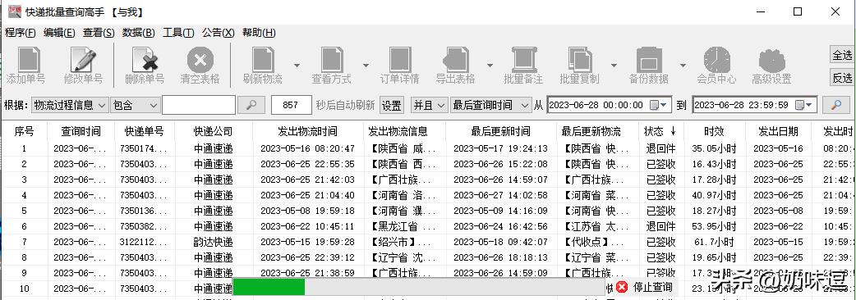Sort by the 状态 column header
The width and height of the screenshot is (856, 300).
coord(660,131)
